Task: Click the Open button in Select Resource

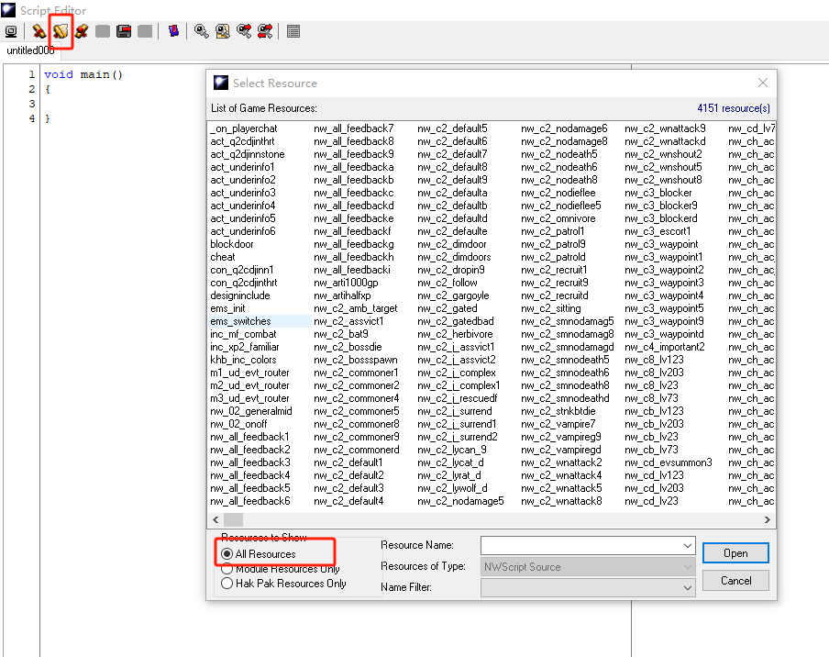Action: point(735,553)
